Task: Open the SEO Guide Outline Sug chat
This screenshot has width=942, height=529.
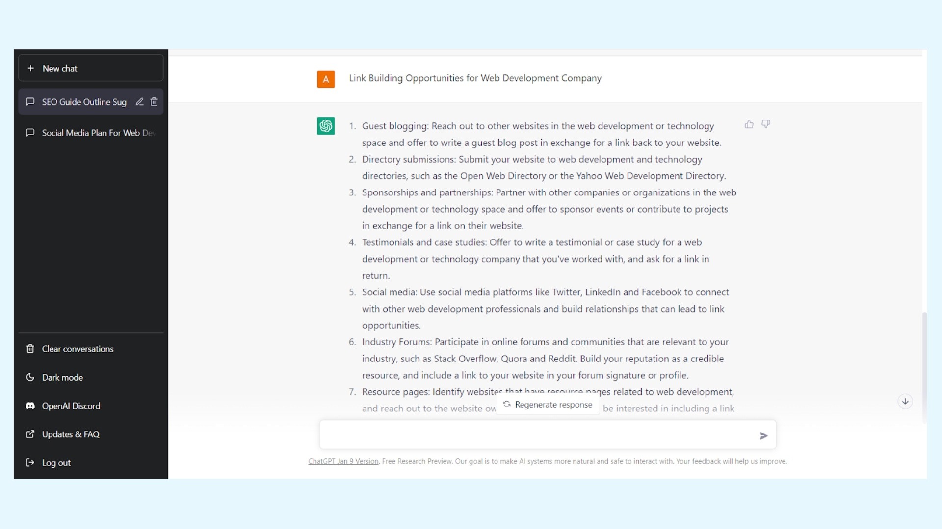Action: 84,102
